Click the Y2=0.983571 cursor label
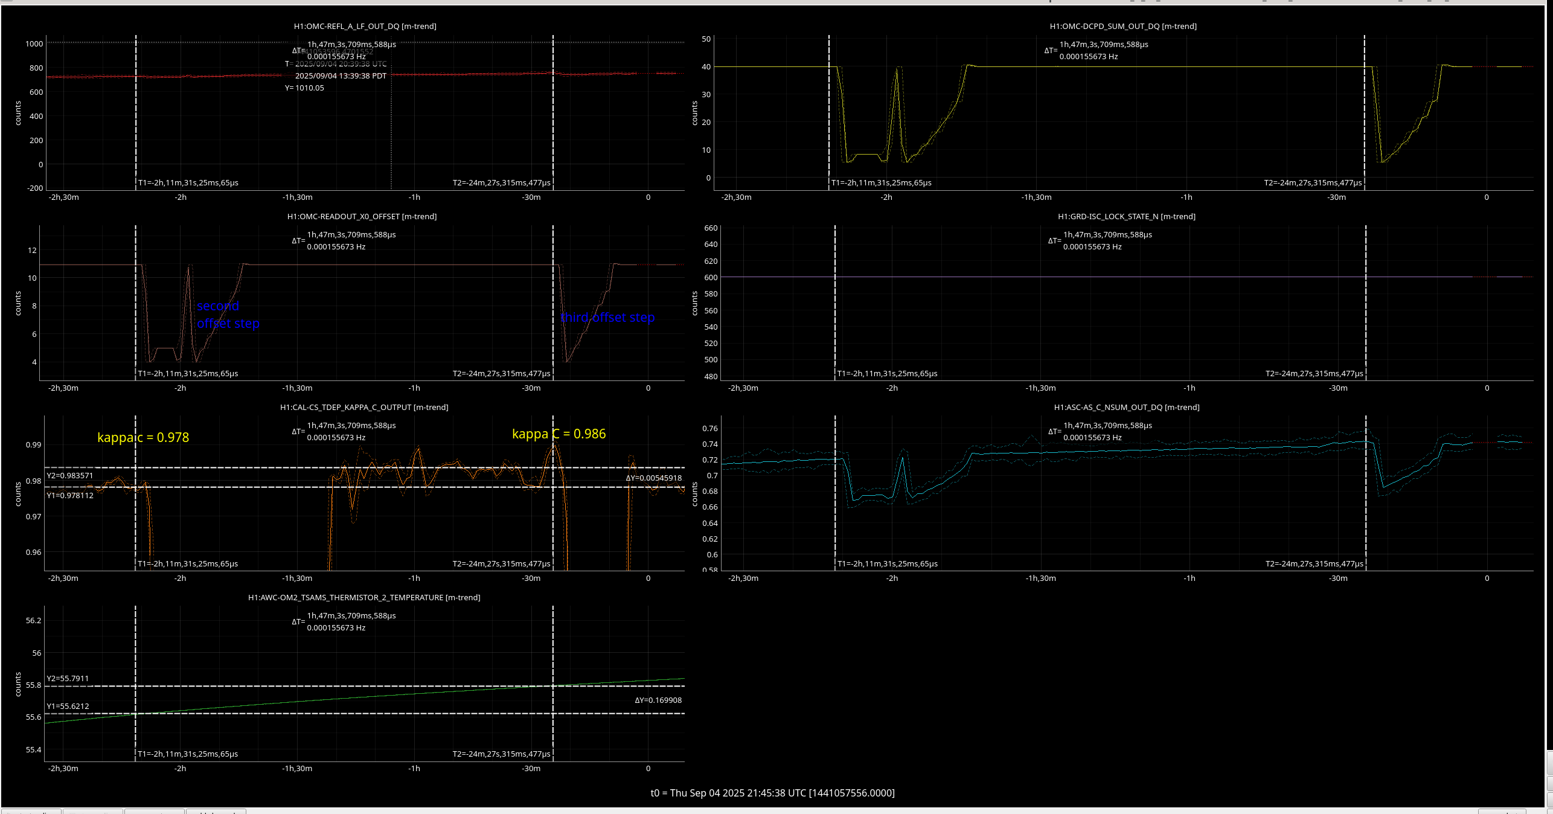The height and width of the screenshot is (814, 1553). (70, 475)
